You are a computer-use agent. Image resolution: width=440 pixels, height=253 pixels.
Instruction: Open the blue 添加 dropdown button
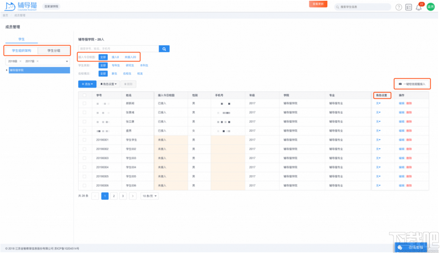[87, 84]
